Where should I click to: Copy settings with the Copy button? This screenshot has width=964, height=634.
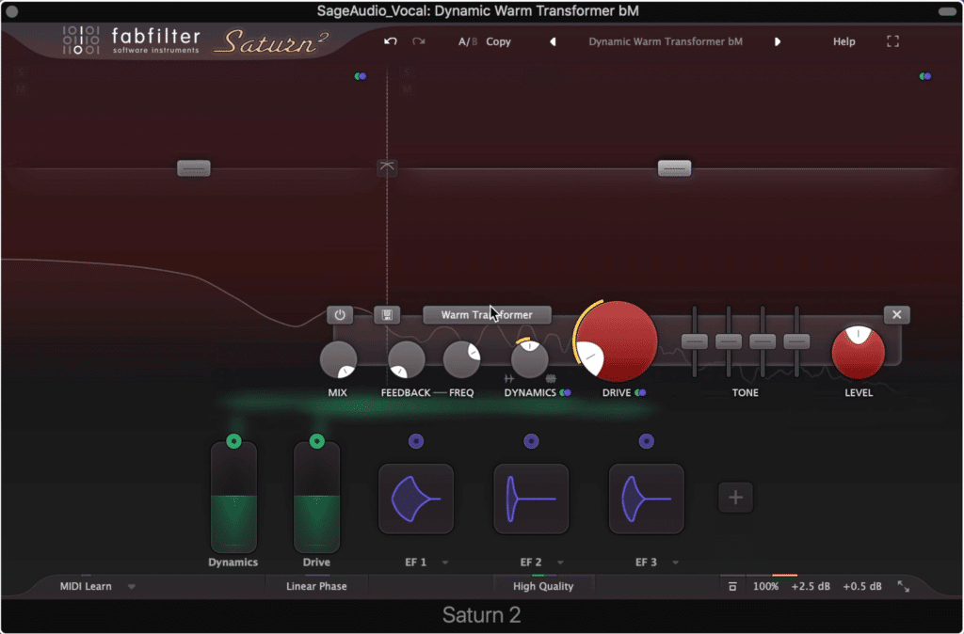pyautogui.click(x=499, y=41)
